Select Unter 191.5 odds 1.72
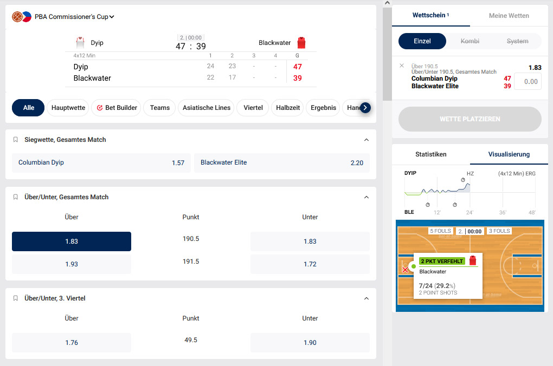Image resolution: width=553 pixels, height=366 pixels. click(x=310, y=264)
